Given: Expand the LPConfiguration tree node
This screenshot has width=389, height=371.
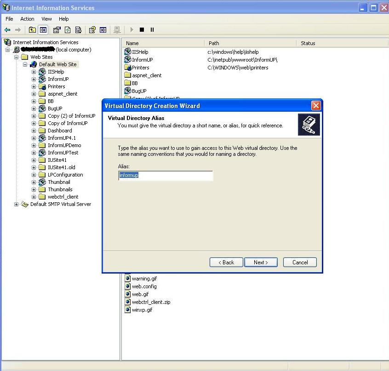Looking at the screenshot, I should [x=34, y=175].
